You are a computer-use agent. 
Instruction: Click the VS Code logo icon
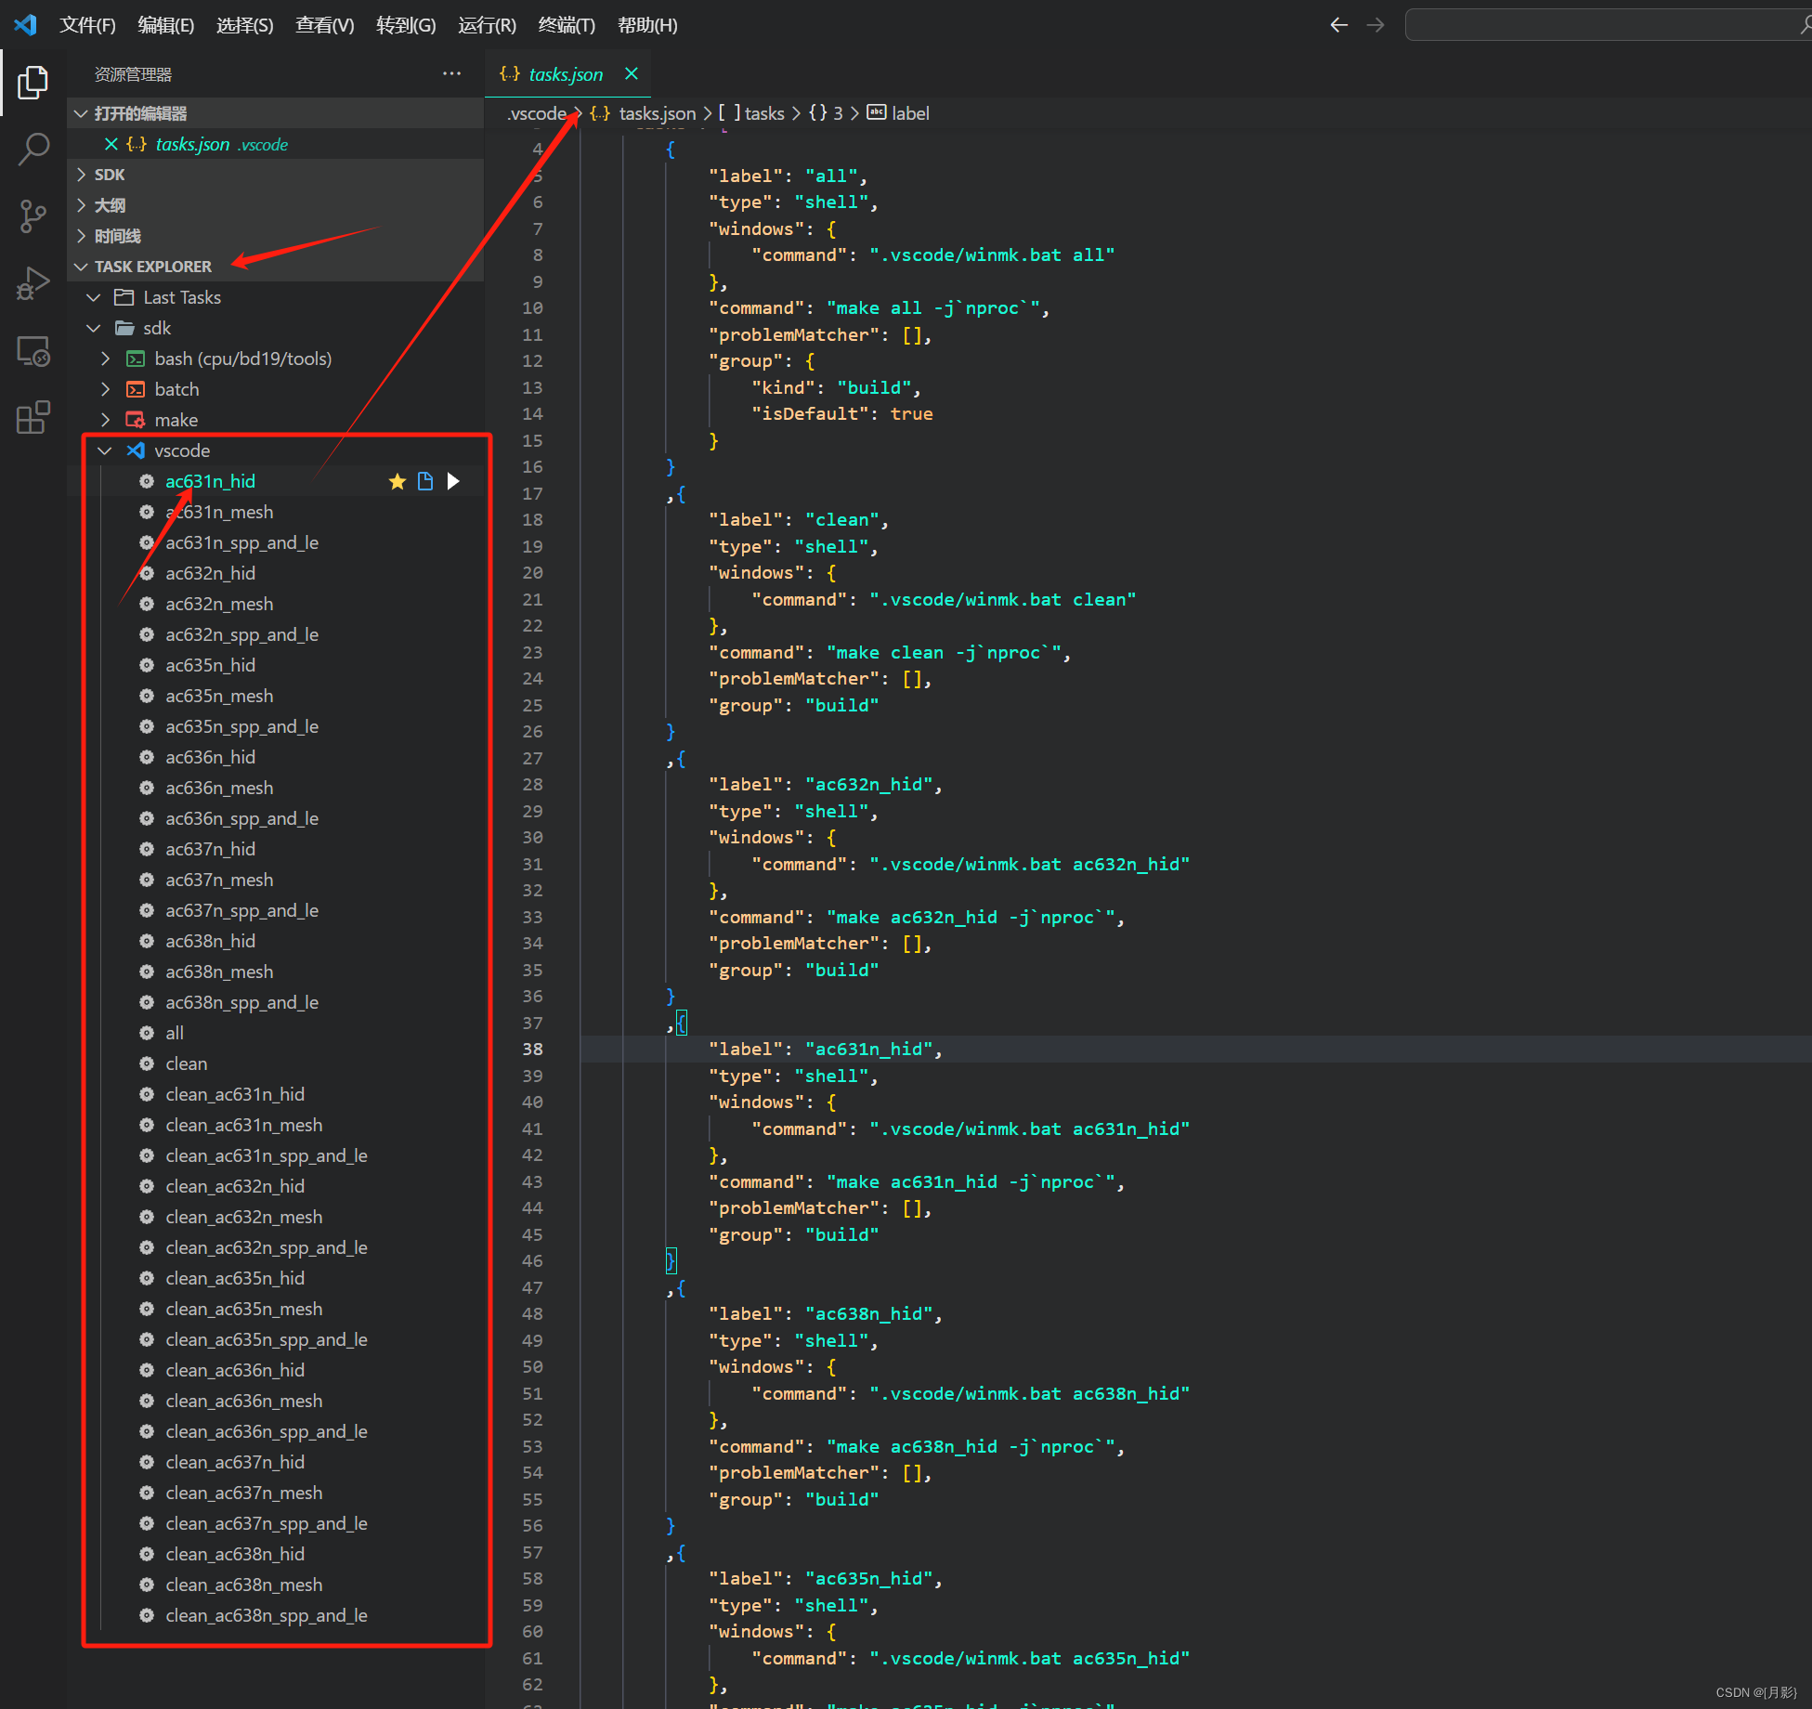25,25
